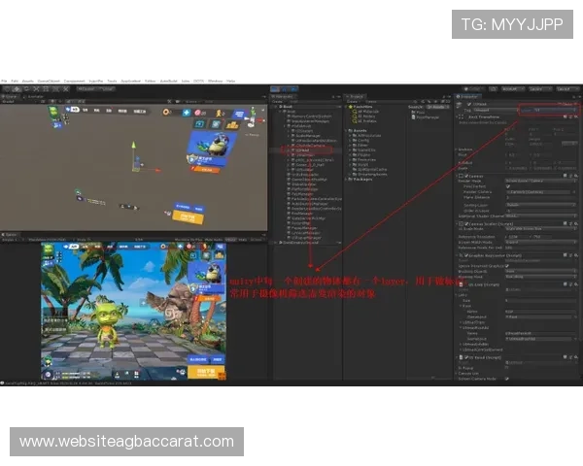Expand the Assets folder in Project

pyautogui.click(x=347, y=131)
